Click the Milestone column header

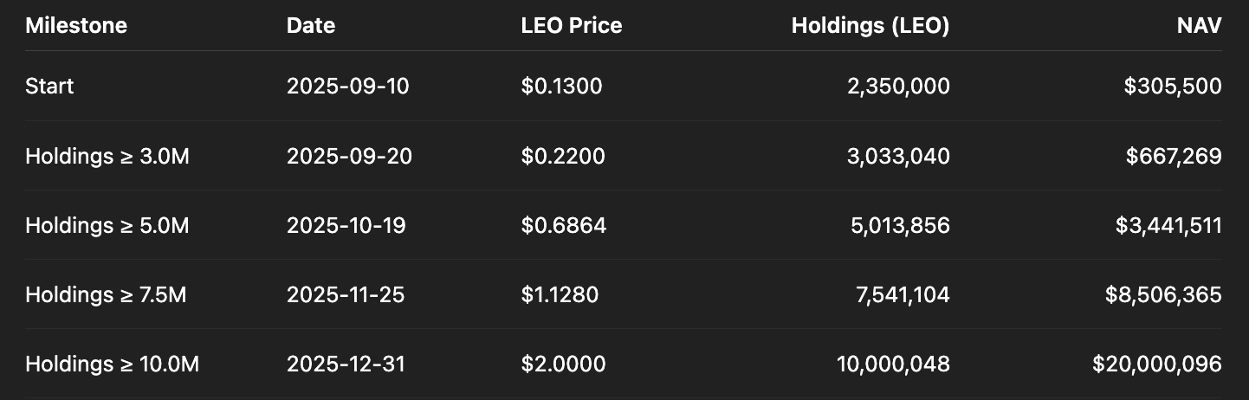coord(76,26)
